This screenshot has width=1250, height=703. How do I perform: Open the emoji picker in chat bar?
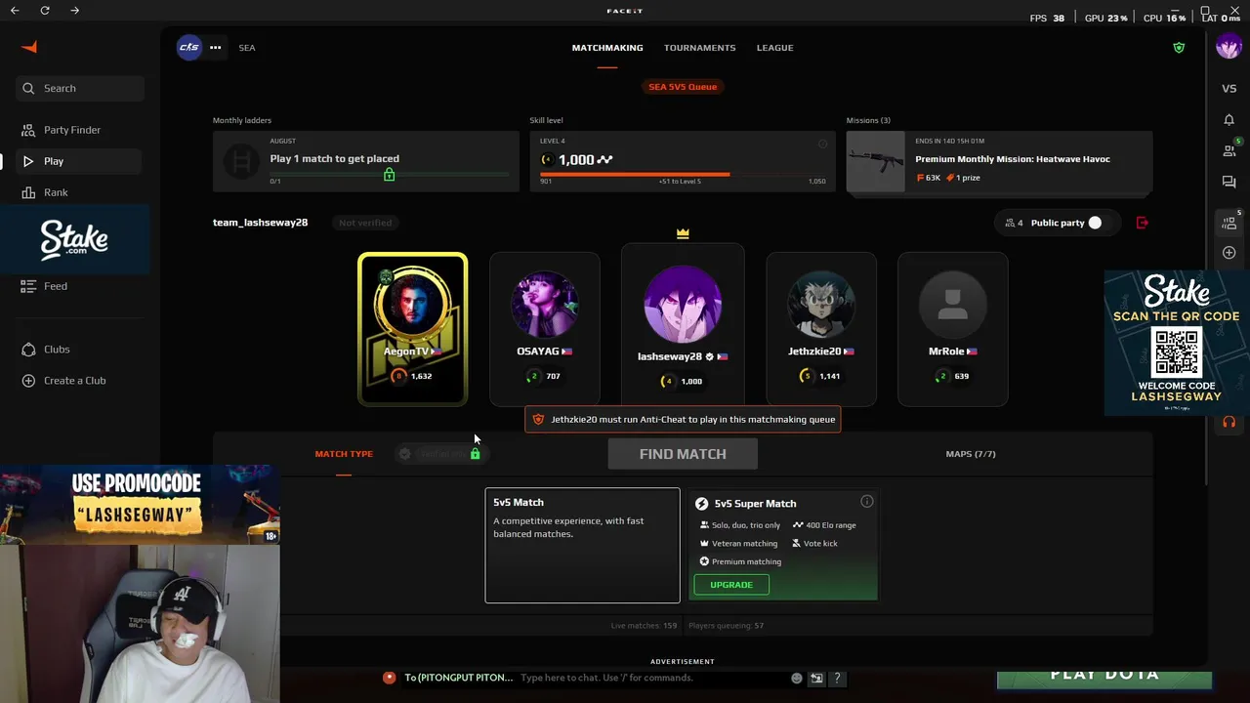click(x=797, y=678)
